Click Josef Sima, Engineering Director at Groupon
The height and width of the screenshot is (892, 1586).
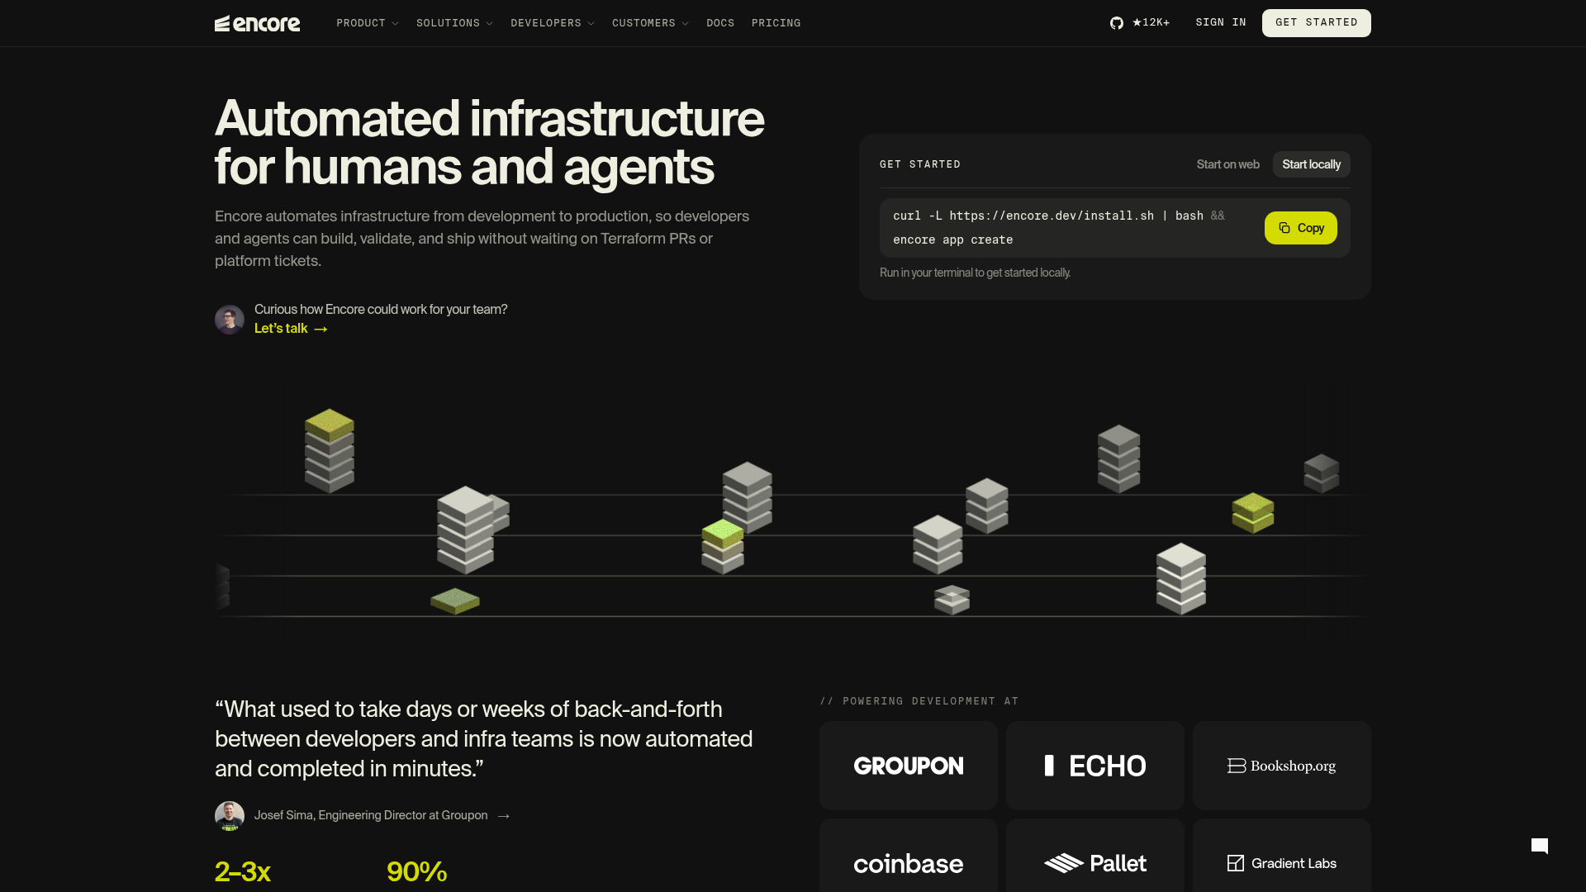tap(371, 816)
